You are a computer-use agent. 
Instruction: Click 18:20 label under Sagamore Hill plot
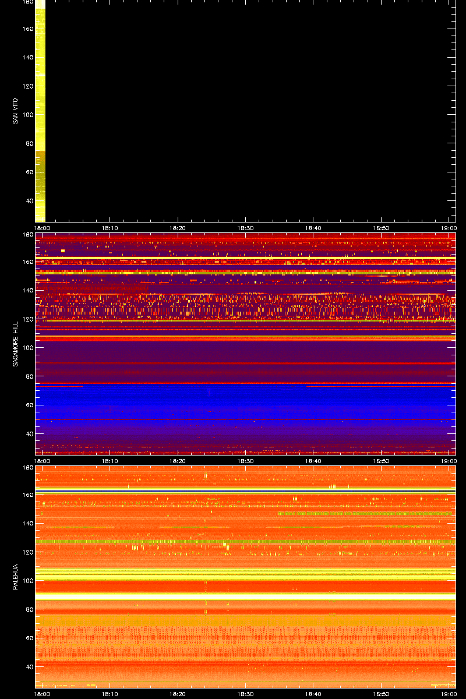[x=178, y=461]
